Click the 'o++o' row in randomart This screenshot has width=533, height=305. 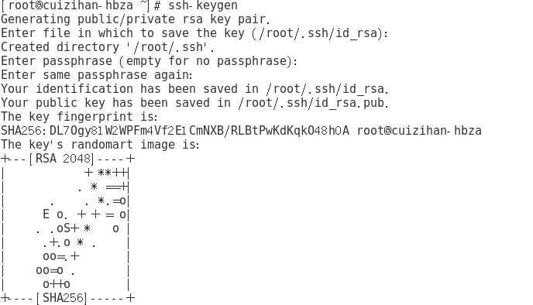[57, 284]
